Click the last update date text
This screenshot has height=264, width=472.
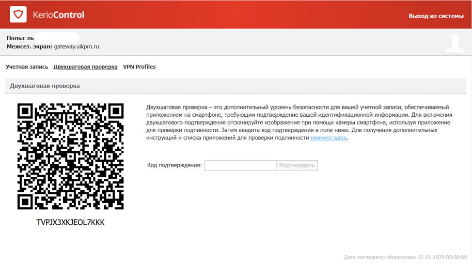coord(405,257)
